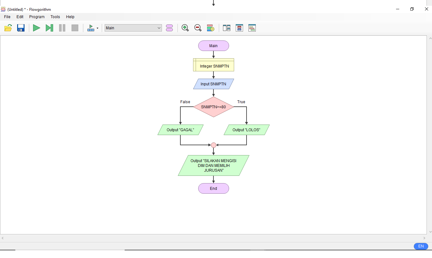Open the Tools menu
The image size is (432, 258).
[x=55, y=17]
